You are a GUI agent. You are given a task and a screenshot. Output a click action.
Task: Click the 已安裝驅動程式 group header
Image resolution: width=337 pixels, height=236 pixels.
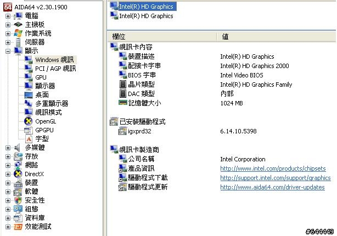pos(143,122)
